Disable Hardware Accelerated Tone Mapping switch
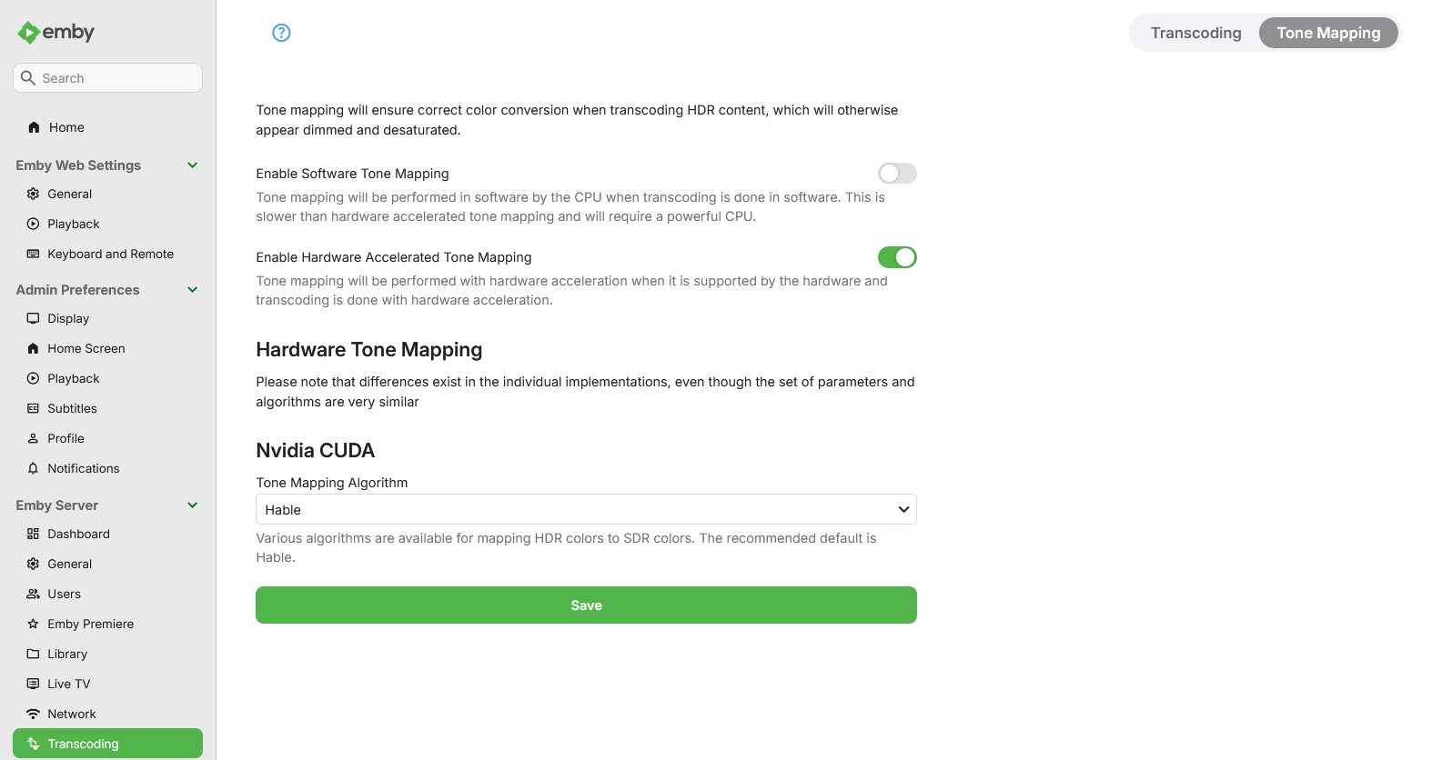1432x760 pixels. pos(897,257)
